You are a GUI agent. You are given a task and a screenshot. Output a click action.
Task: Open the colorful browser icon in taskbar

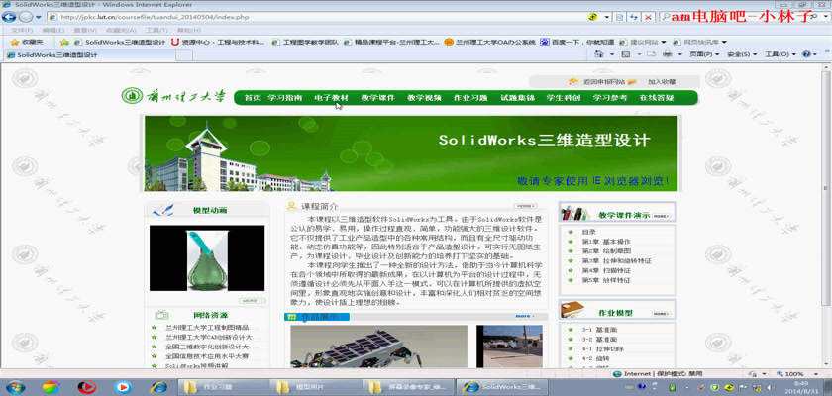click(51, 387)
